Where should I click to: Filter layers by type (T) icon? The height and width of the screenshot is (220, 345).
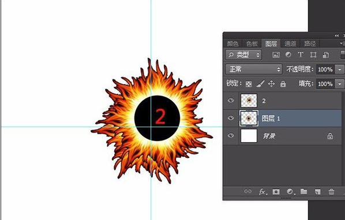301,55
